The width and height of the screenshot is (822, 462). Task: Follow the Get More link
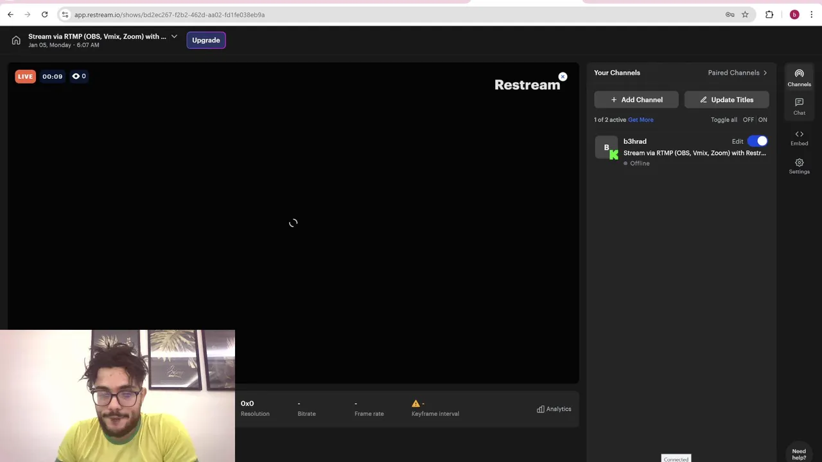[640, 120]
